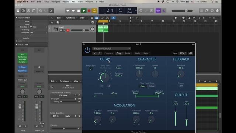This screenshot has height=133, width=236.
Task: Mute track Inst 1 with M button
Action: pyautogui.click(x=61, y=30)
